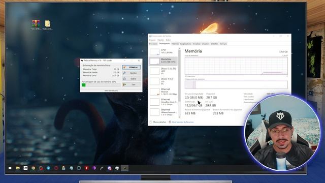
Task: Switch to the Processos tab
Action: tap(153, 44)
